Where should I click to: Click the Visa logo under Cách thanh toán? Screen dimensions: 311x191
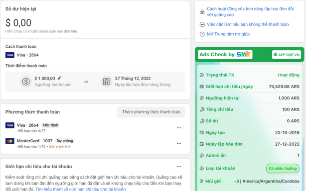coord(10,55)
